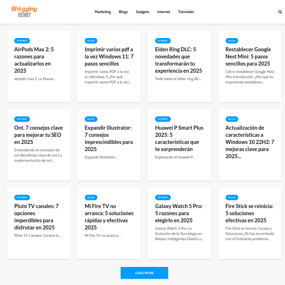Viewport: 285px width, 285px height.
Task: Open the Expandir Illustrator article title
Action: 109,138
